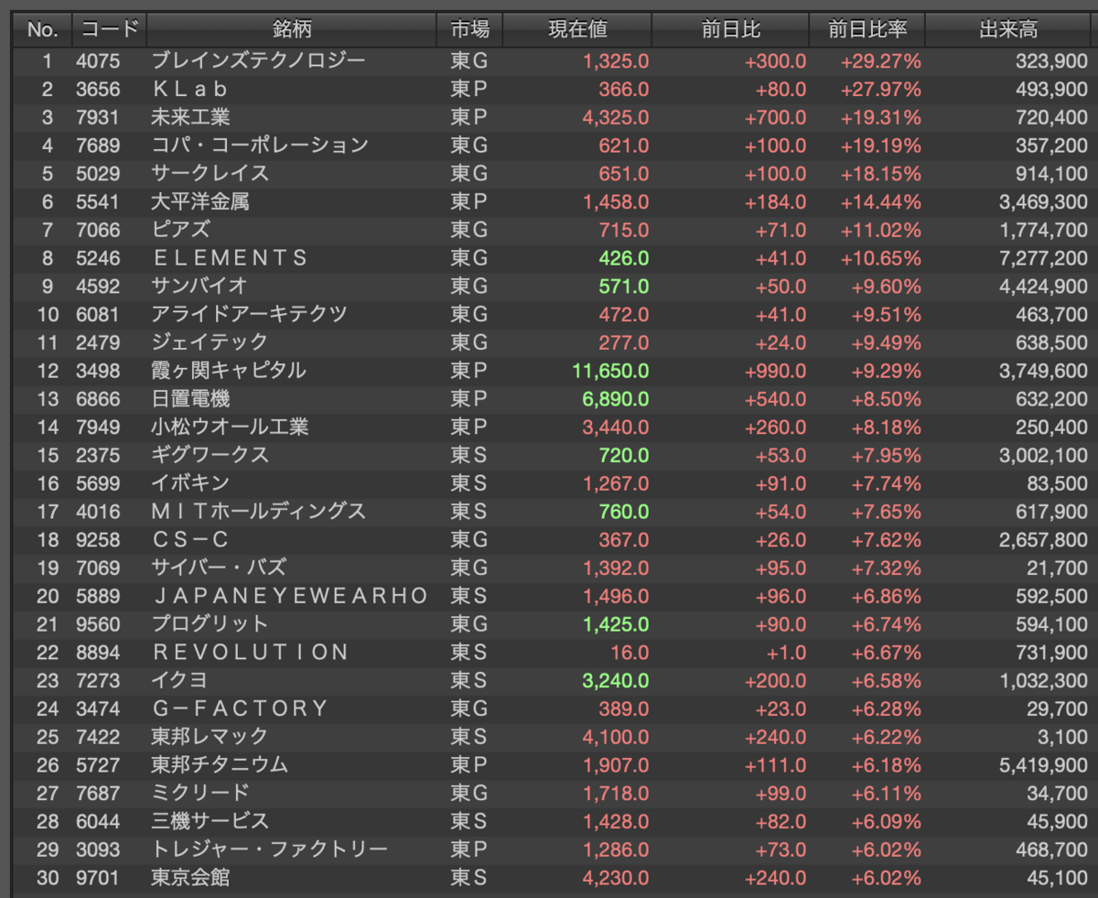Image resolution: width=1098 pixels, height=898 pixels.
Task: Pick ピアズ stock row
Action: 180,230
